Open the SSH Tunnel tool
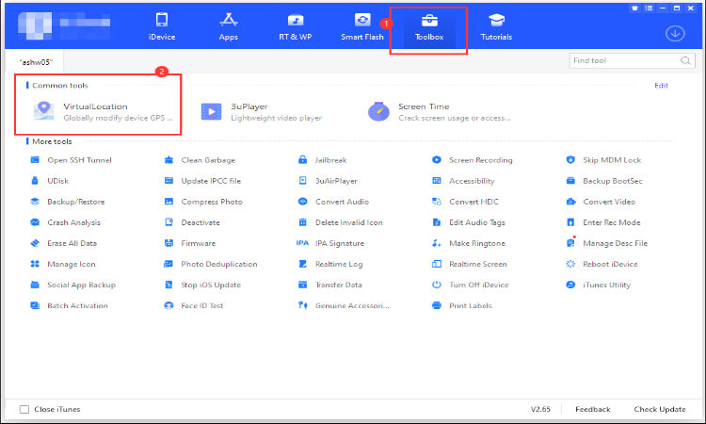The width and height of the screenshot is (706, 424). (x=71, y=160)
